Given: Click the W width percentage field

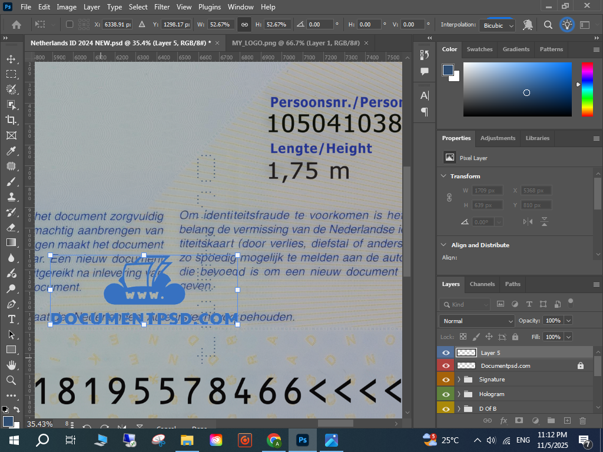Looking at the screenshot, I should [220, 25].
